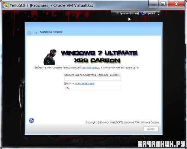Image resolution: width=187 pixels, height=149 pixels.
Task: Click the Windows 7 Ultimate x86 Carbon banner
Action: 99,57
